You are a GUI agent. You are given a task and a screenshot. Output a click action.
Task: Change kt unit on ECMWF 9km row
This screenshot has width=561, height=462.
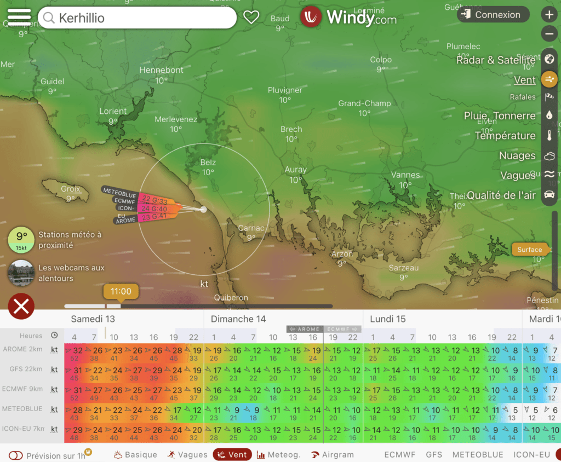coord(54,389)
